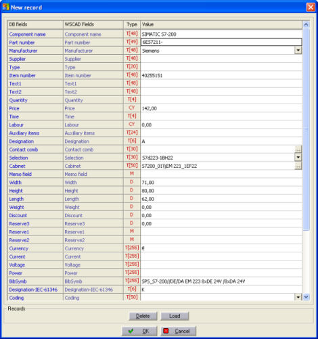The image size is (318, 339).
Task: Click the green checkmark OK button
Action: pos(139,331)
